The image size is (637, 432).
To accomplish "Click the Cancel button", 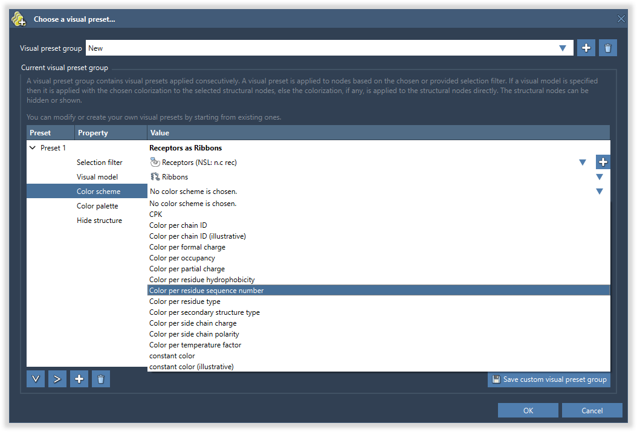I will (592, 411).
